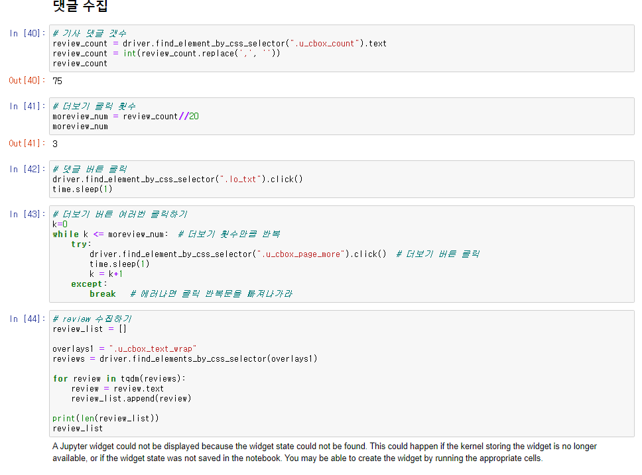Click the final 'review_list' line in cell 44

78,429
